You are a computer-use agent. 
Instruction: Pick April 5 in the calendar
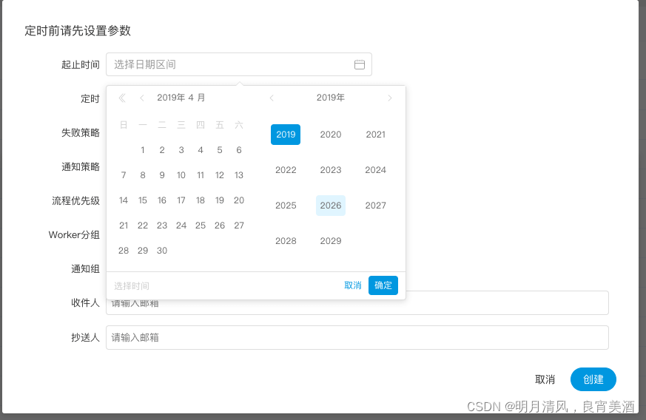(x=220, y=150)
